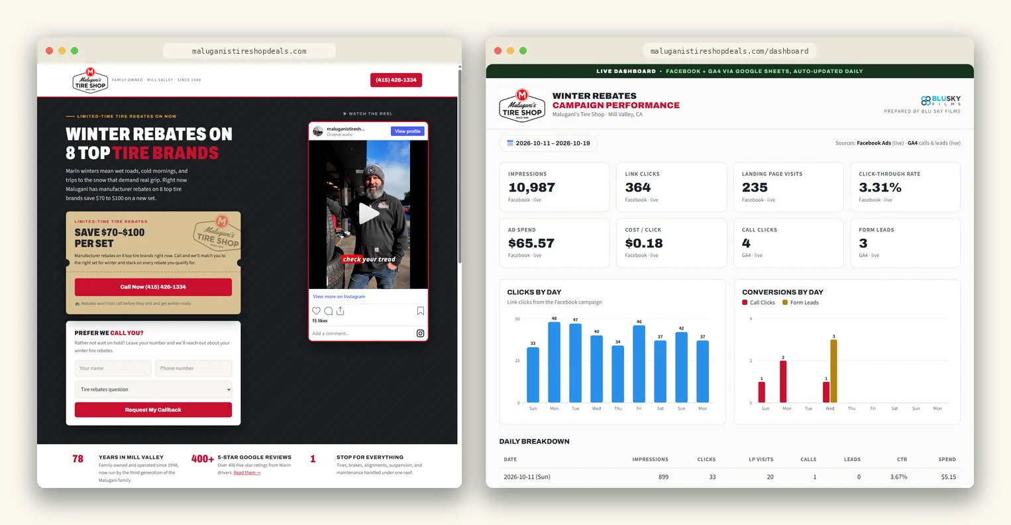Click the 2026-10-11 (Sun) table row date

click(x=527, y=477)
